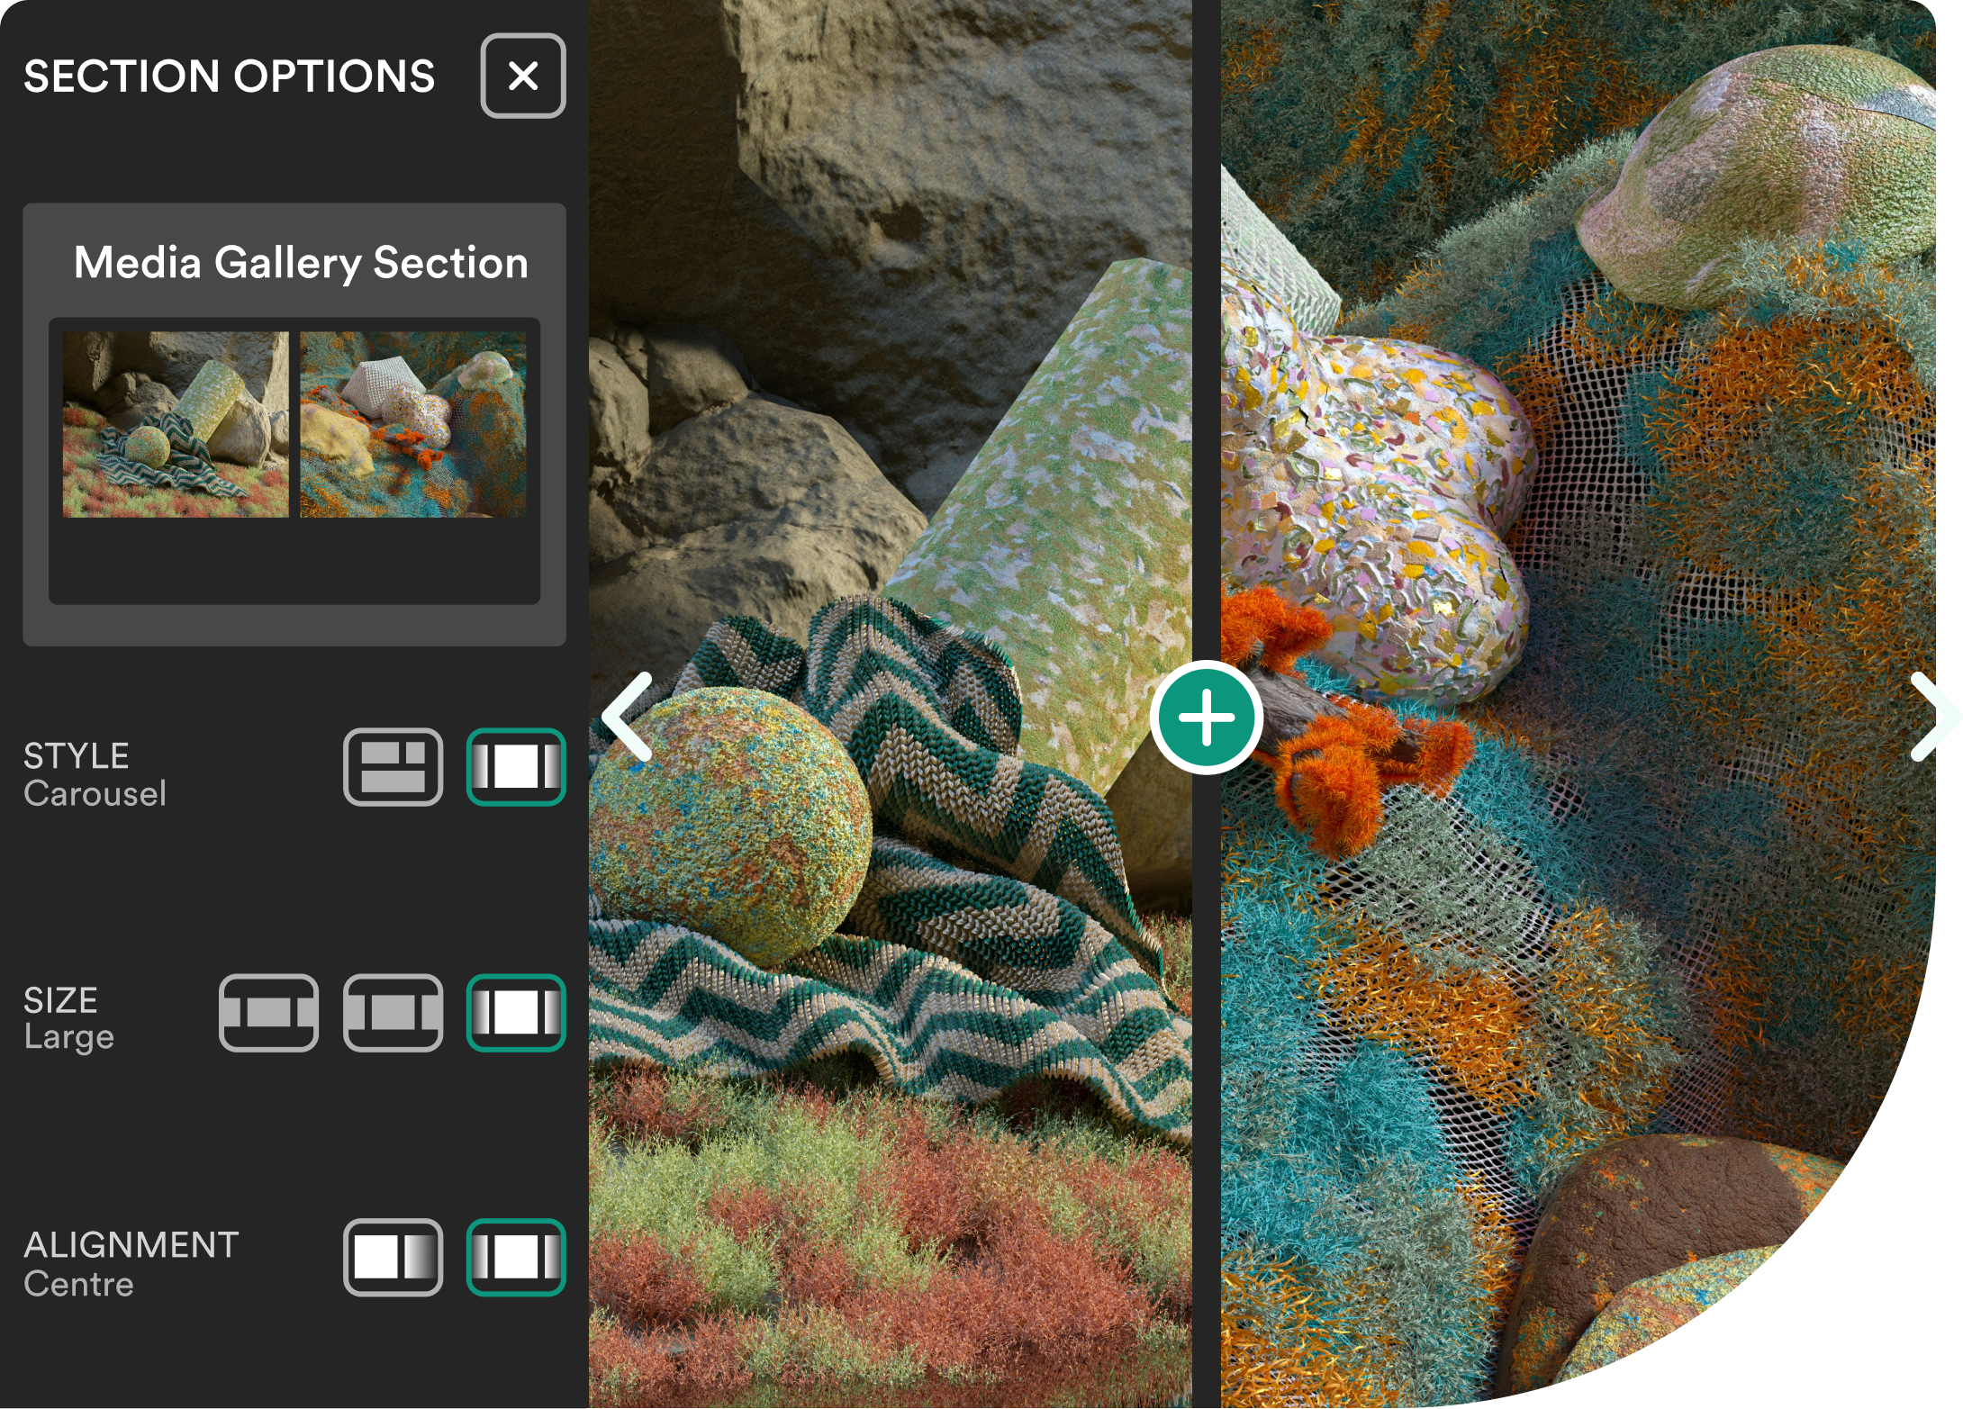
Task: Set alignment to left icon
Action: tap(393, 1258)
